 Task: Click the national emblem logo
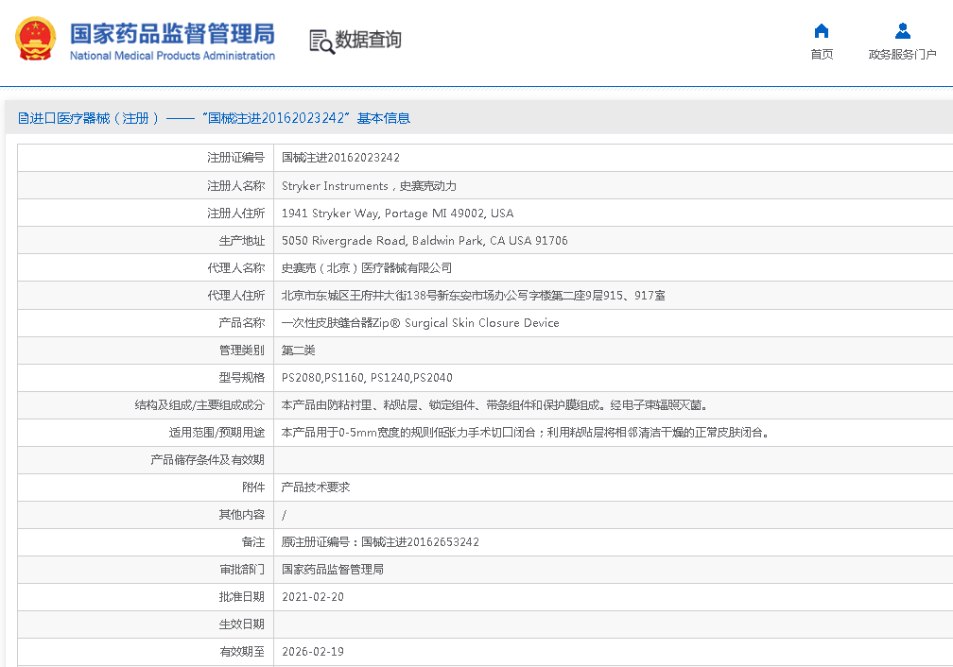(x=35, y=40)
